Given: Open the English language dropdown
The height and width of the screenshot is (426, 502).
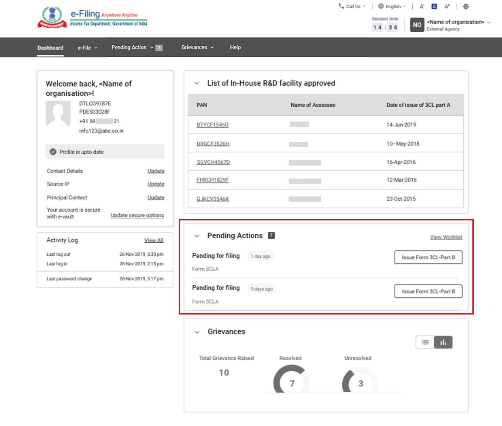Looking at the screenshot, I should (393, 6).
